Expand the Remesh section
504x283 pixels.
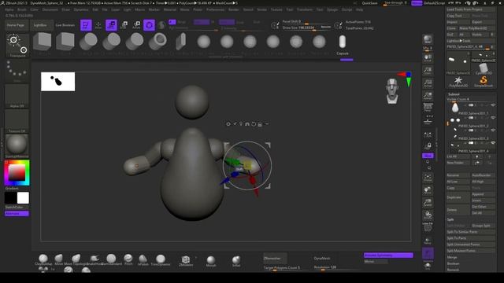453,270
